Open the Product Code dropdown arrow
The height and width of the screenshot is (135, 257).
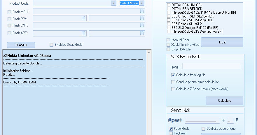[113, 3]
